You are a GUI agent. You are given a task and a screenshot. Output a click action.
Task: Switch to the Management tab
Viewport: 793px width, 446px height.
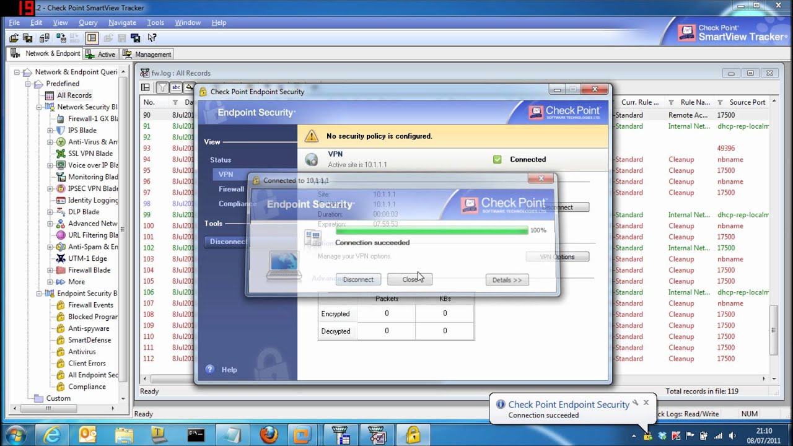coord(147,54)
